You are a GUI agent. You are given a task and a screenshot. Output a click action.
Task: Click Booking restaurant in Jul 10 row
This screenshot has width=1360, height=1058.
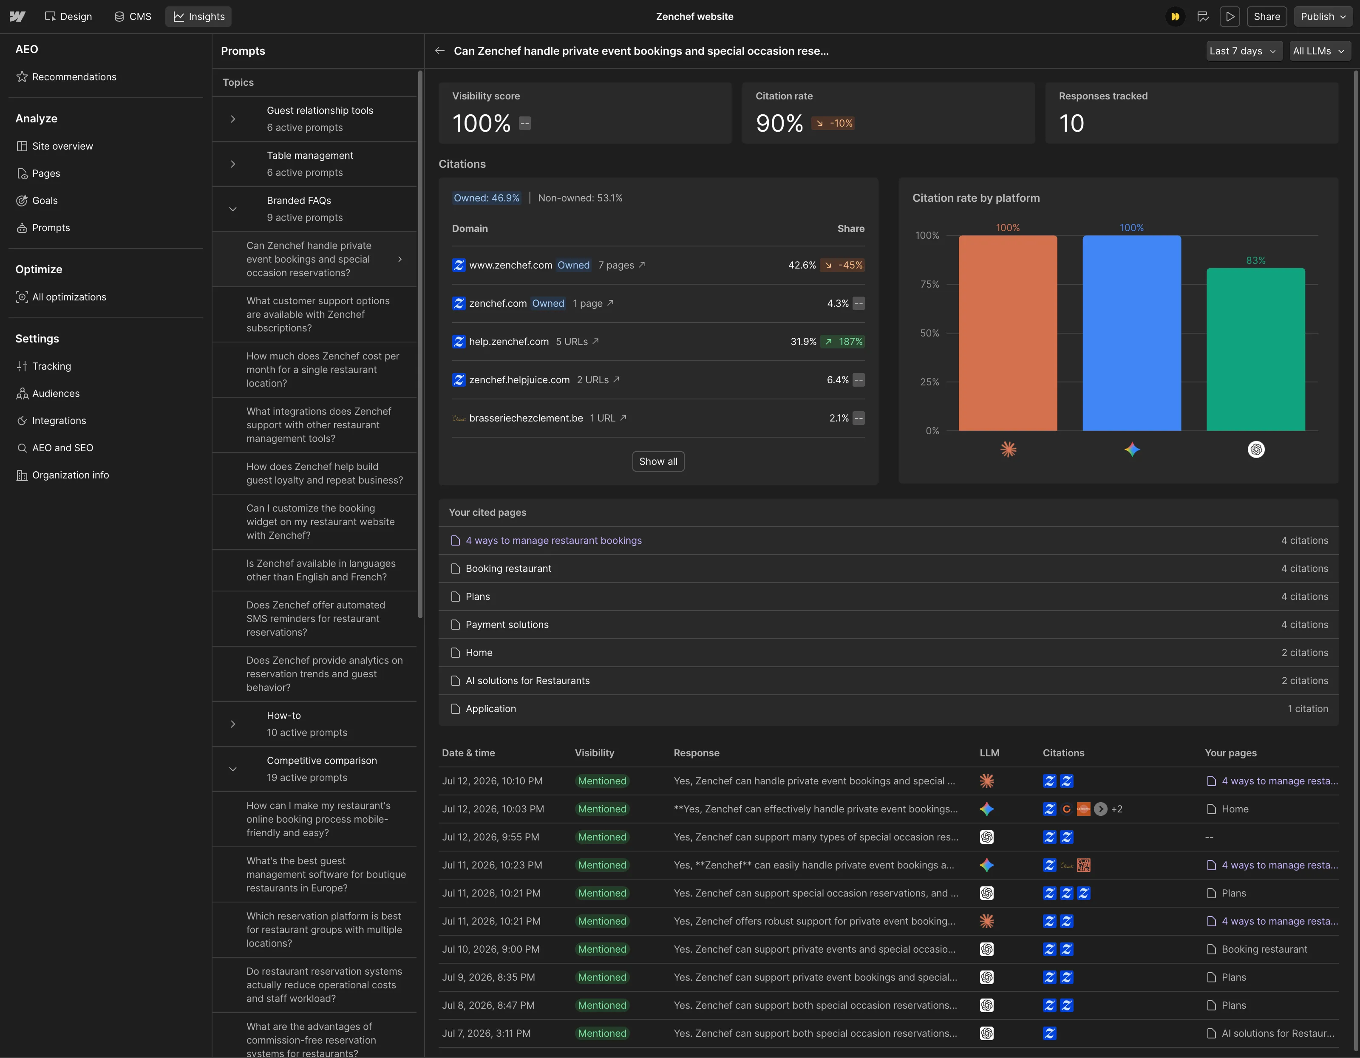click(x=1257, y=949)
